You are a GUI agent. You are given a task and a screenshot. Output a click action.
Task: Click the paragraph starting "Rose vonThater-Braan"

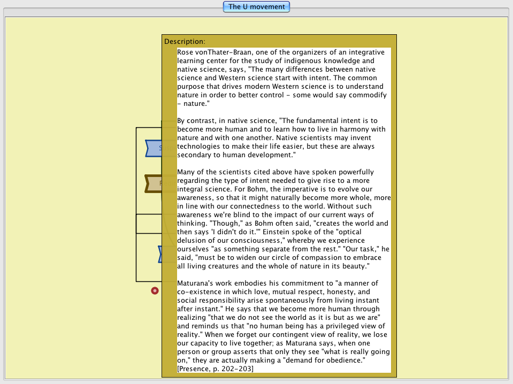click(281, 78)
